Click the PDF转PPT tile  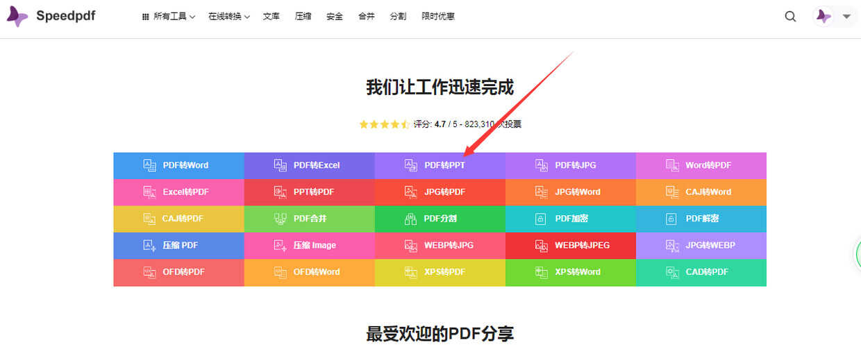click(x=440, y=165)
